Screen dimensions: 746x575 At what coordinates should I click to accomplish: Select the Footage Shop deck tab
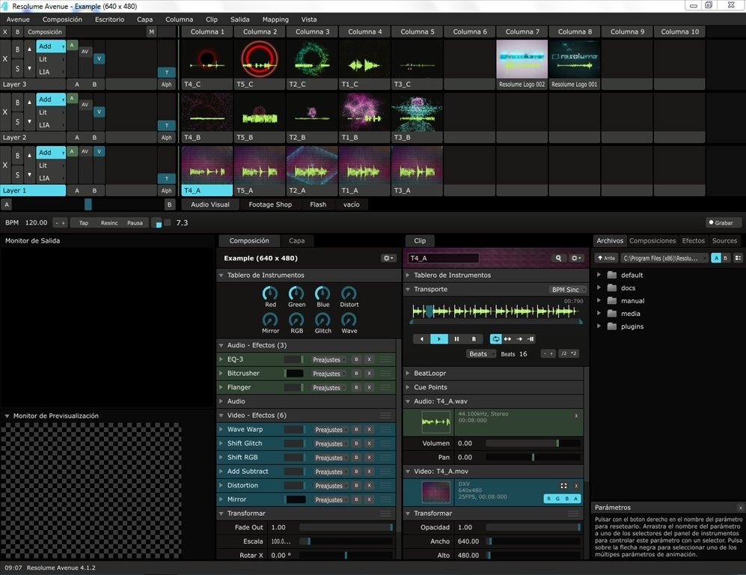click(x=270, y=204)
